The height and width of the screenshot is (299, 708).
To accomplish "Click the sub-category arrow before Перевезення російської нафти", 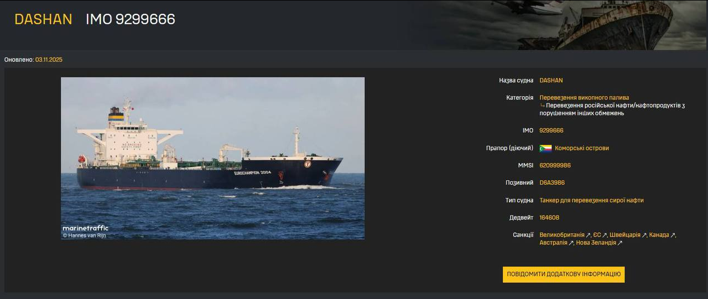I will (x=543, y=106).
